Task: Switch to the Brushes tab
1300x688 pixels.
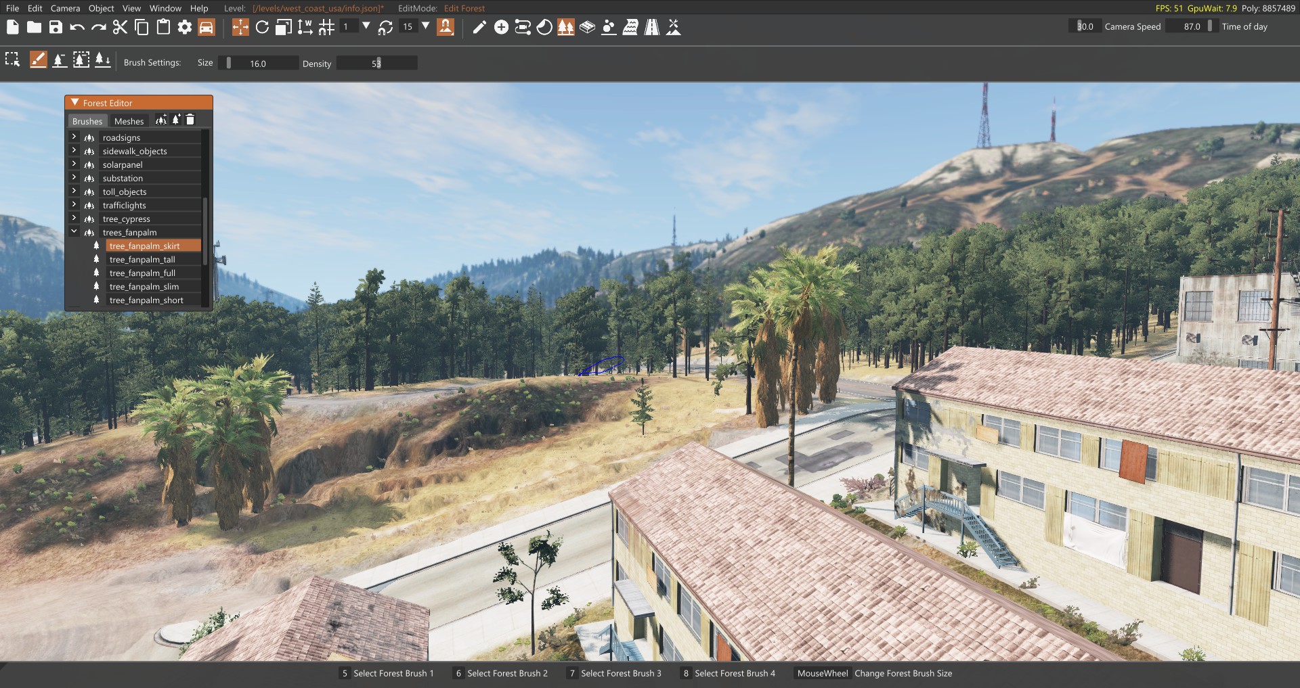Action: pos(87,121)
